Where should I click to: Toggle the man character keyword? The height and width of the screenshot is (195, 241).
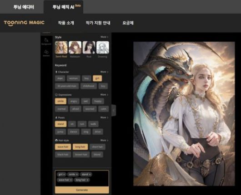[x=60, y=78]
